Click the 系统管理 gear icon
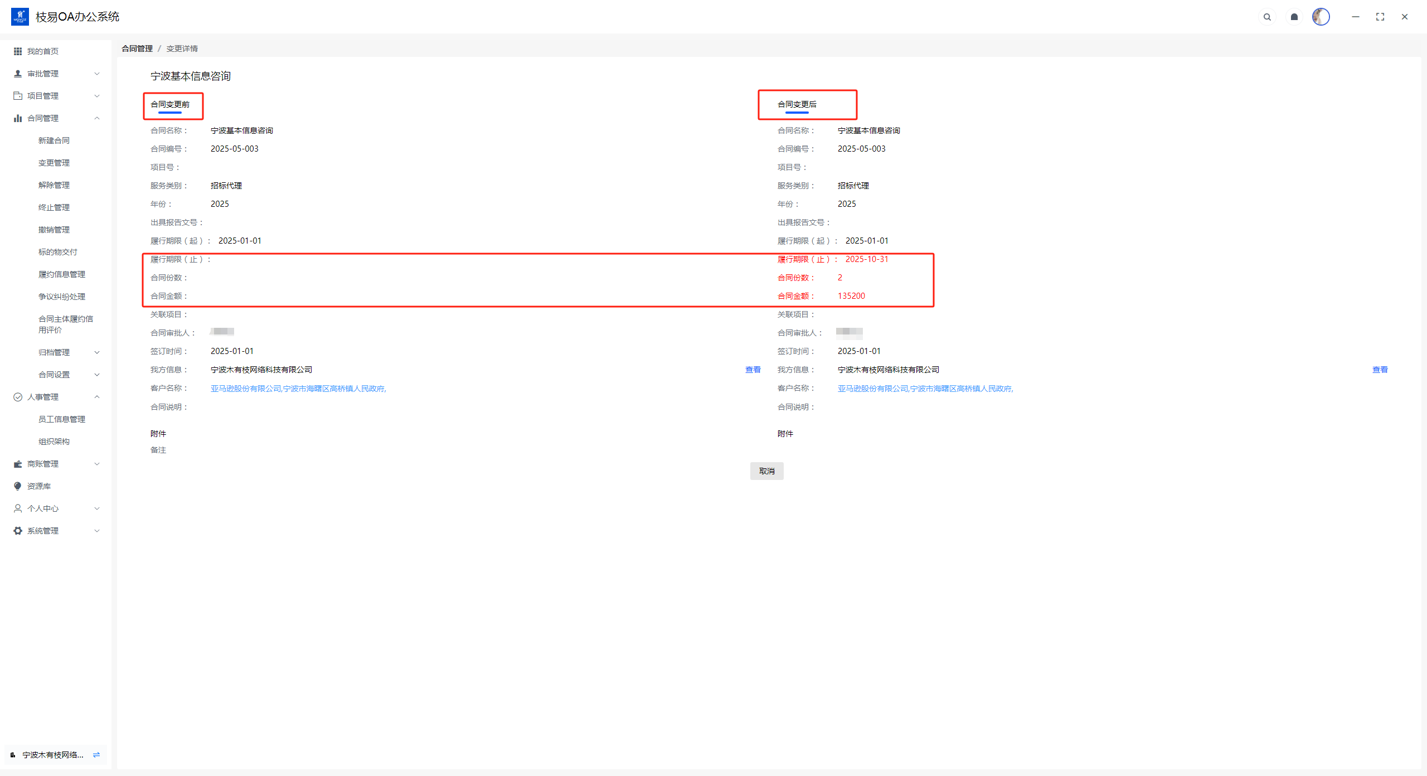 coord(18,531)
